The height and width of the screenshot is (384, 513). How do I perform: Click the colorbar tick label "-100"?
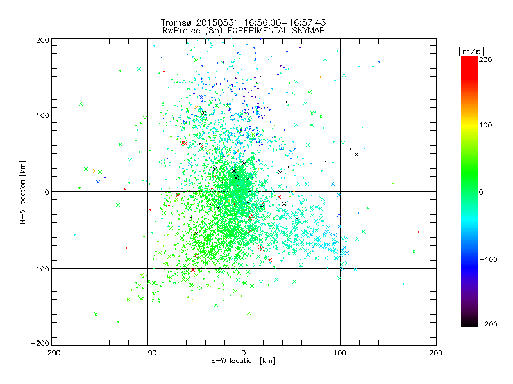[488, 259]
